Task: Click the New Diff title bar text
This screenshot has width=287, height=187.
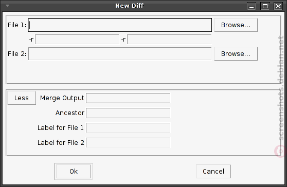Action: (x=130, y=6)
